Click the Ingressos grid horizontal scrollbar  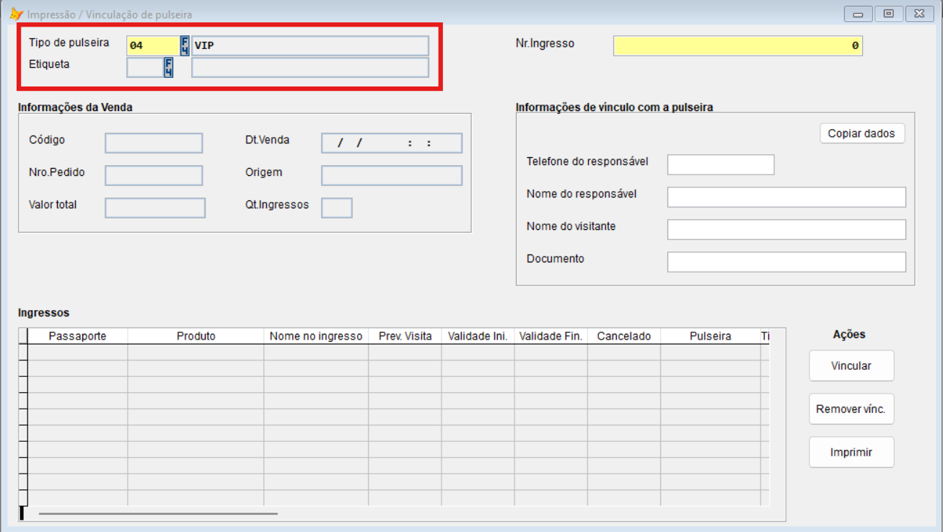pos(158,514)
